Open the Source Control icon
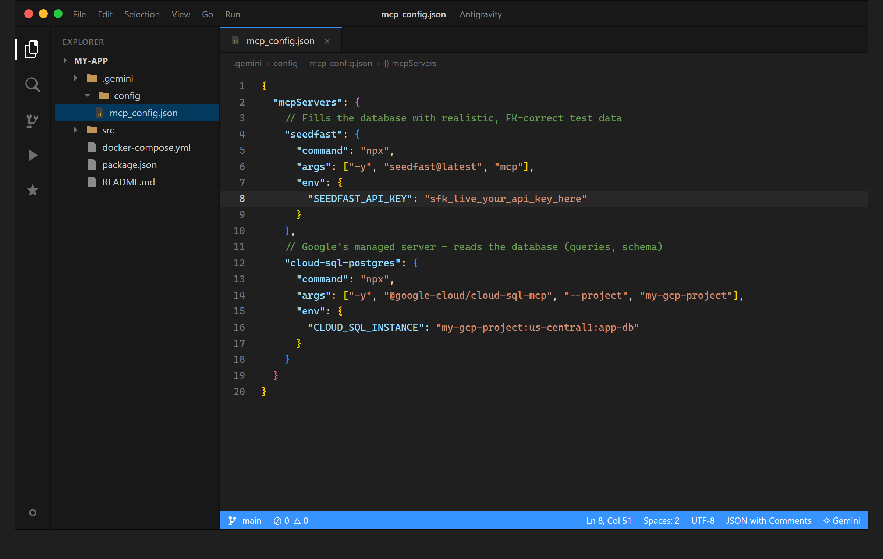The height and width of the screenshot is (559, 883). (x=32, y=120)
